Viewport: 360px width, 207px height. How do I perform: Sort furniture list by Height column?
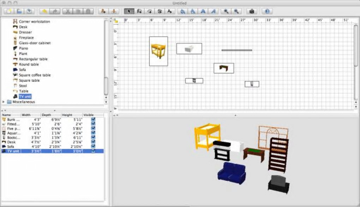72,115
